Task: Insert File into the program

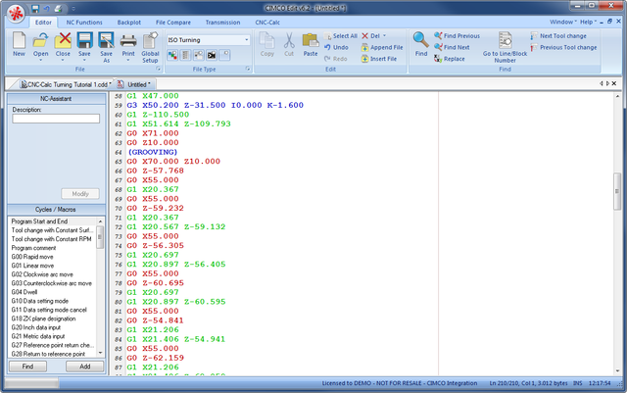Action: 379,59
